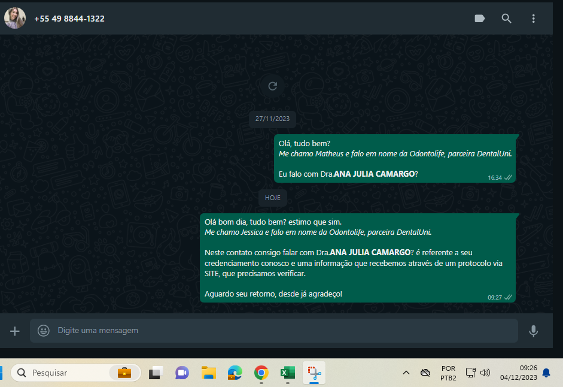Viewport: 563px width, 387px height.
Task: Select the message signed by Jessica
Action: 358,258
